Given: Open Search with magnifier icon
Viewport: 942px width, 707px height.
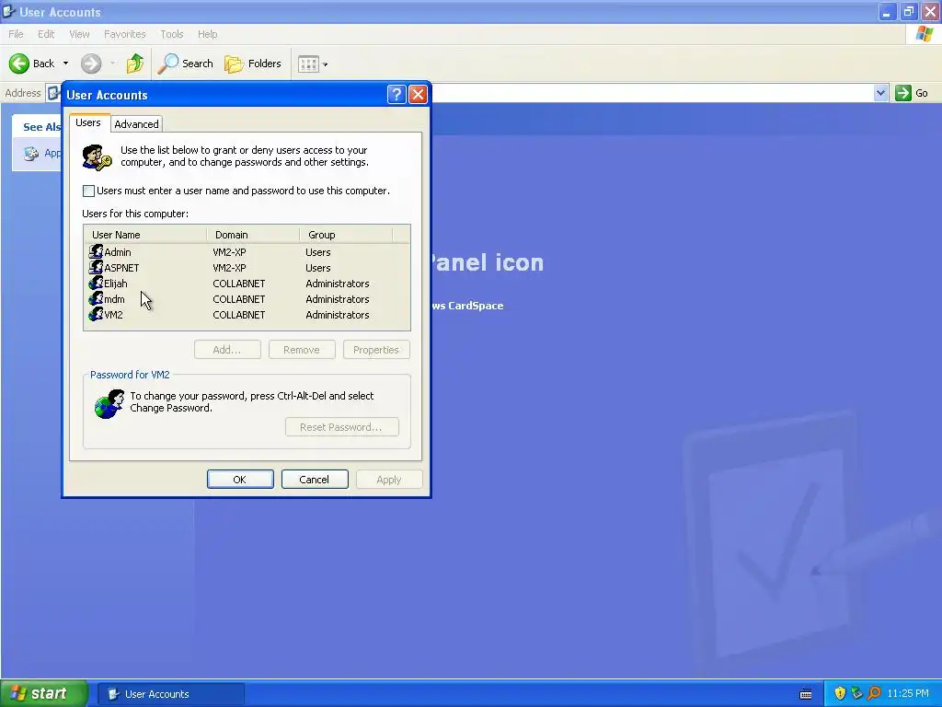Looking at the screenshot, I should [x=186, y=64].
